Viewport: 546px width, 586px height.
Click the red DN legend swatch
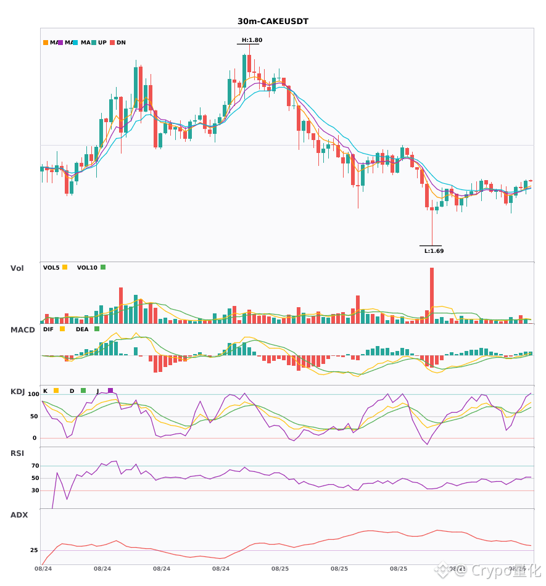[x=112, y=43]
